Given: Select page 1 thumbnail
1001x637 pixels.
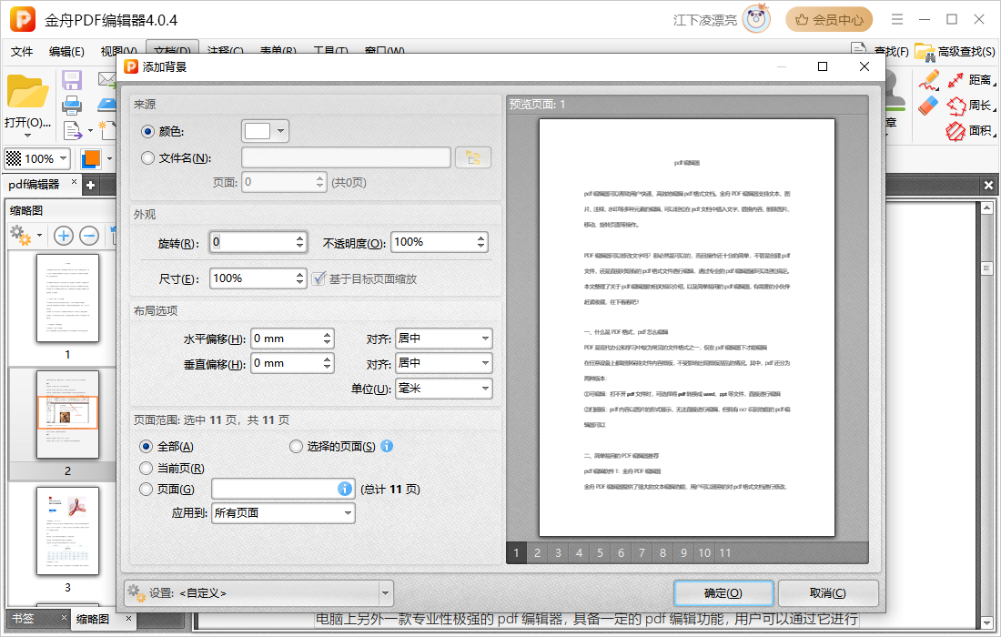Looking at the screenshot, I should point(67,298).
